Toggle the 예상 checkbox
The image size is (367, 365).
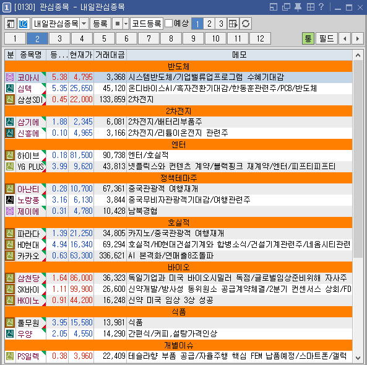tap(169, 23)
